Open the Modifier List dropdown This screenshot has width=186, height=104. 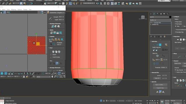click(x=160, y=20)
